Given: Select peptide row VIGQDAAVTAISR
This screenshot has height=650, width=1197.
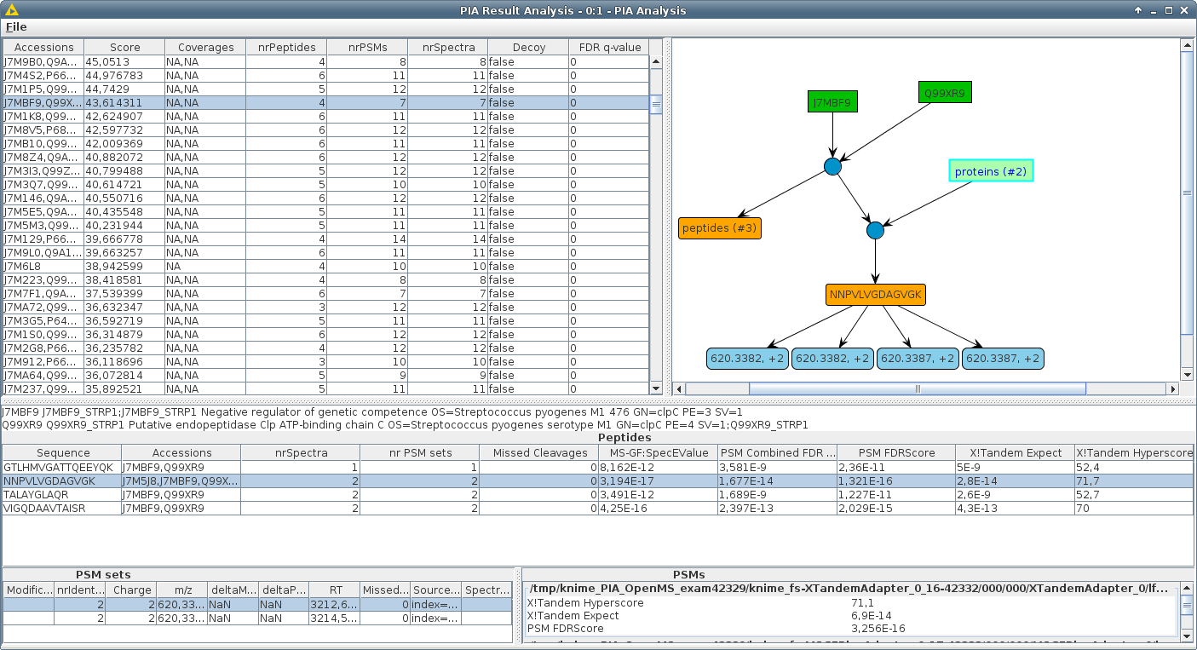Looking at the screenshot, I should (61, 509).
